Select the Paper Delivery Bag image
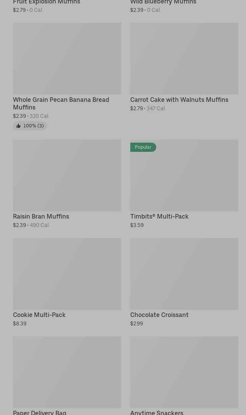This screenshot has height=415, width=246. [x=67, y=372]
